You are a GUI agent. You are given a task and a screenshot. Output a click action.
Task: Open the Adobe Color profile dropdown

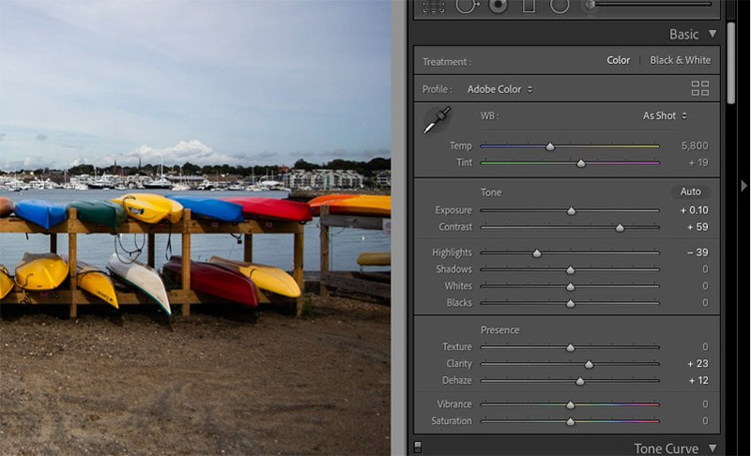click(499, 89)
